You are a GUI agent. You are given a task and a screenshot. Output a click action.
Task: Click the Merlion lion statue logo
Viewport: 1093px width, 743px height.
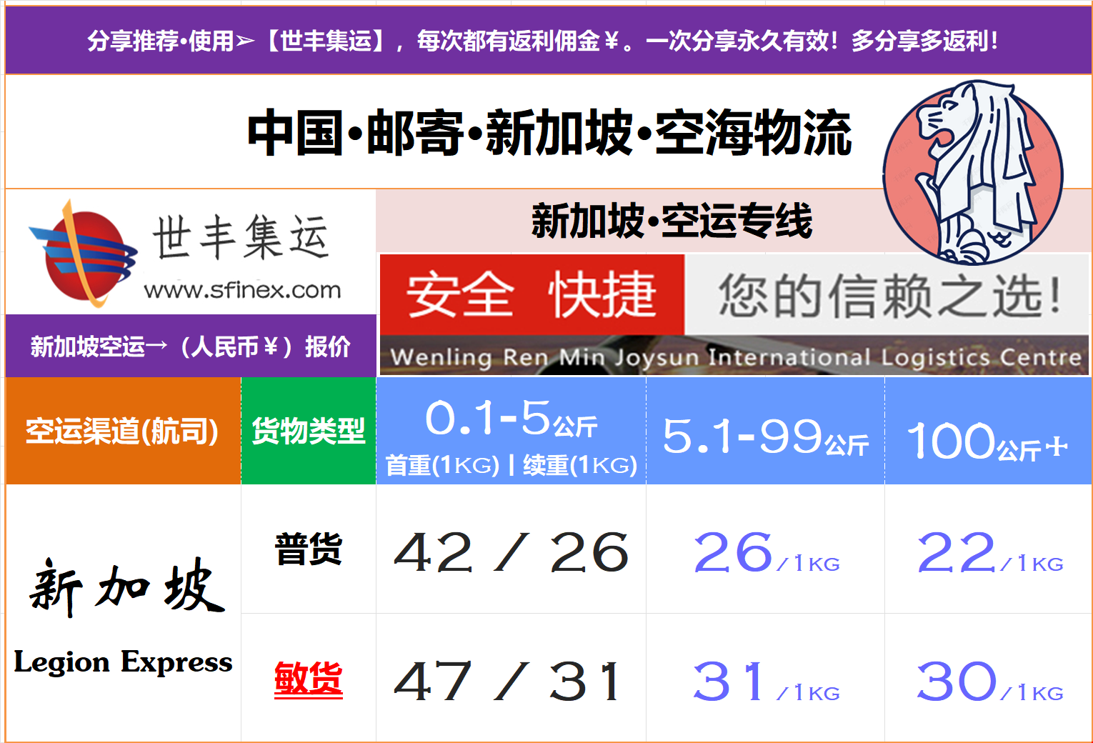pyautogui.click(x=973, y=172)
